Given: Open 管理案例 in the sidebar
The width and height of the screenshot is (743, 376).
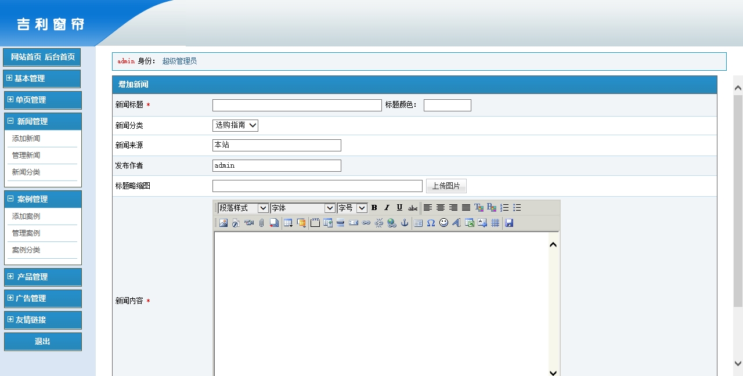Looking at the screenshot, I should (26, 233).
